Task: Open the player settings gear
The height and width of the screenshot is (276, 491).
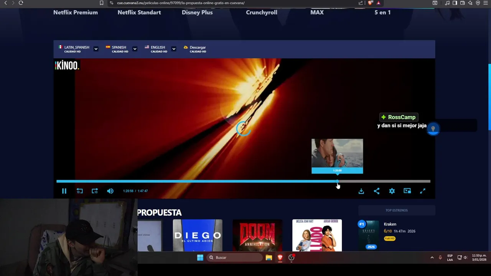Action: point(392,191)
